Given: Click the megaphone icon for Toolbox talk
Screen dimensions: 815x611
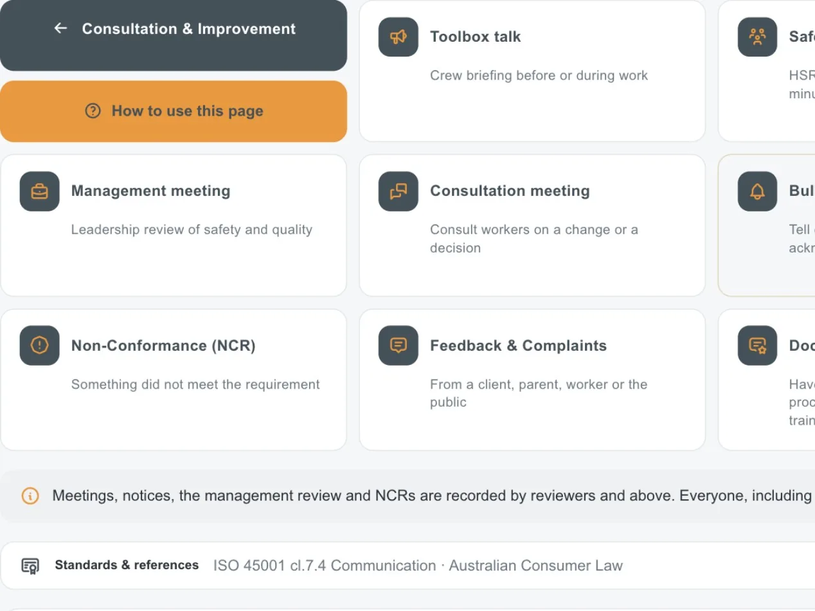Looking at the screenshot, I should pyautogui.click(x=399, y=37).
